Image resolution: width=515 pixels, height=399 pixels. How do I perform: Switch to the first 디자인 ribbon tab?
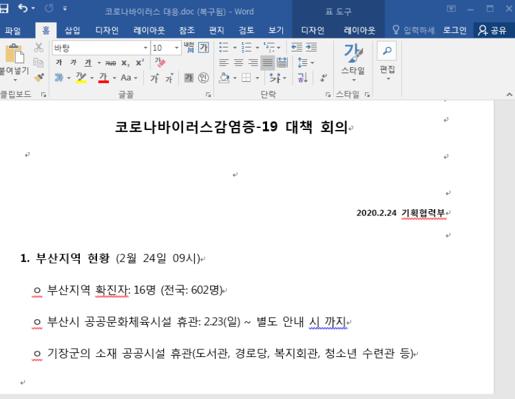[107, 30]
